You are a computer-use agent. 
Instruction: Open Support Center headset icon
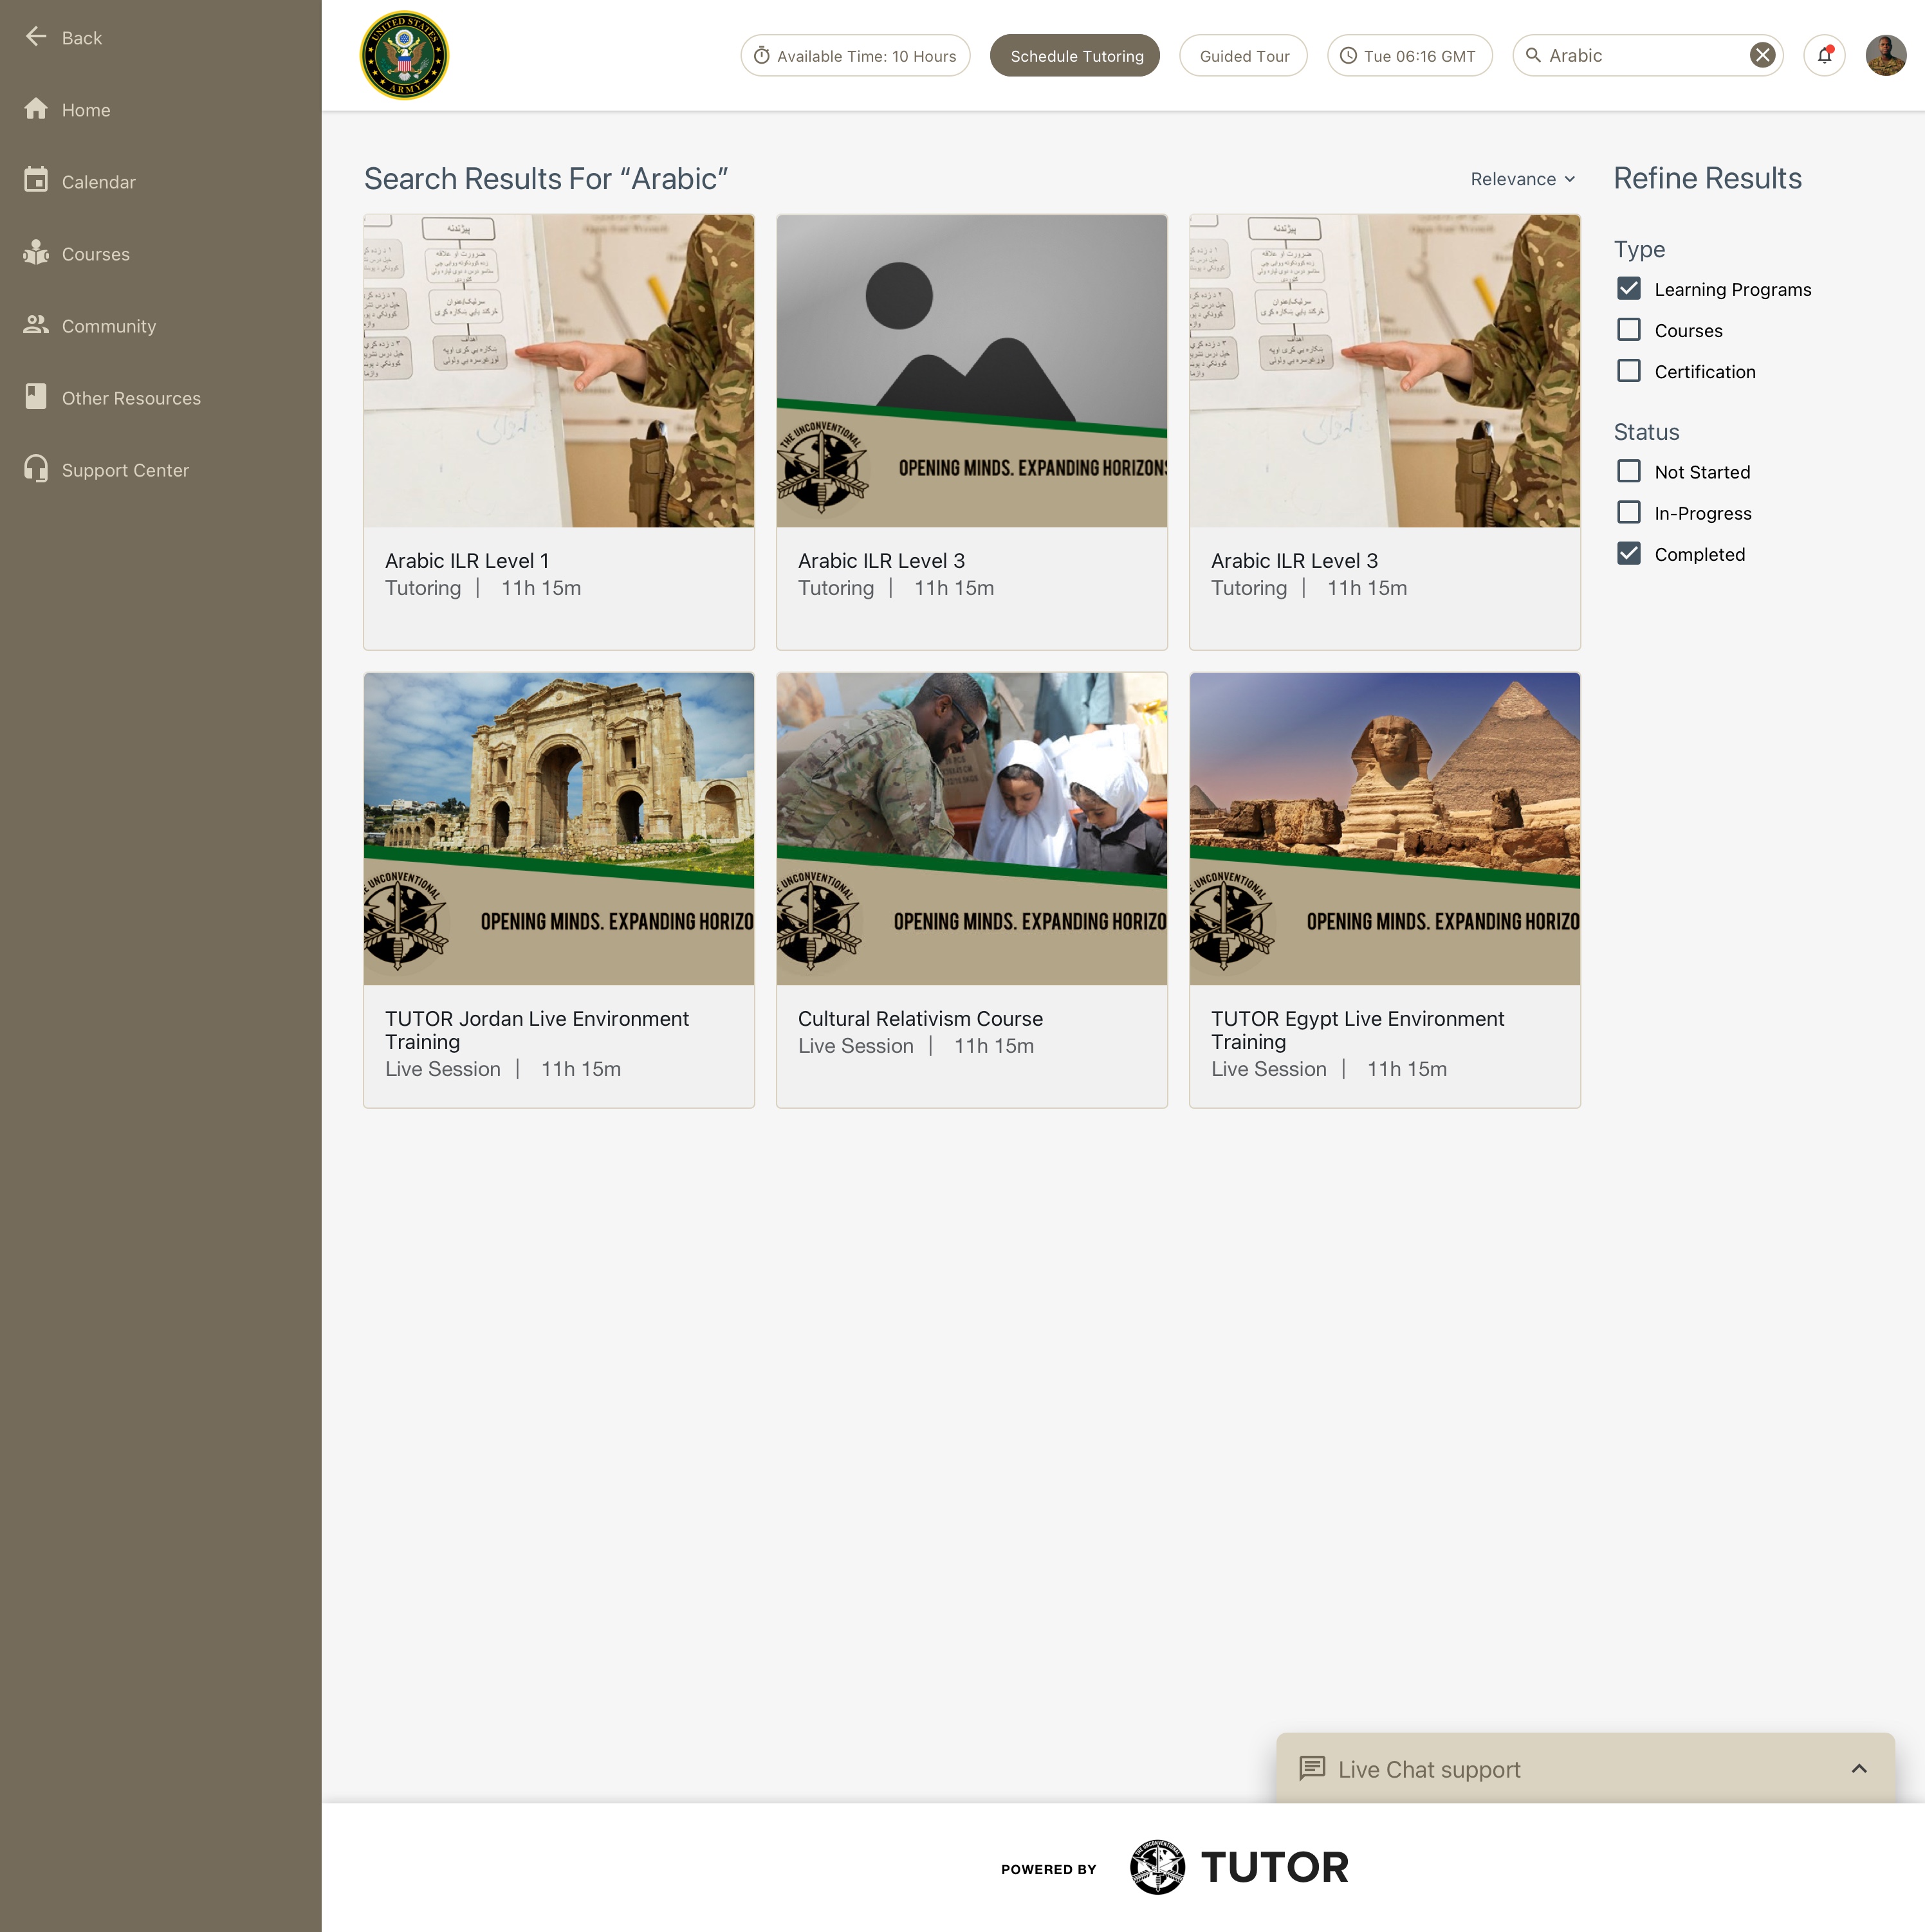click(36, 469)
